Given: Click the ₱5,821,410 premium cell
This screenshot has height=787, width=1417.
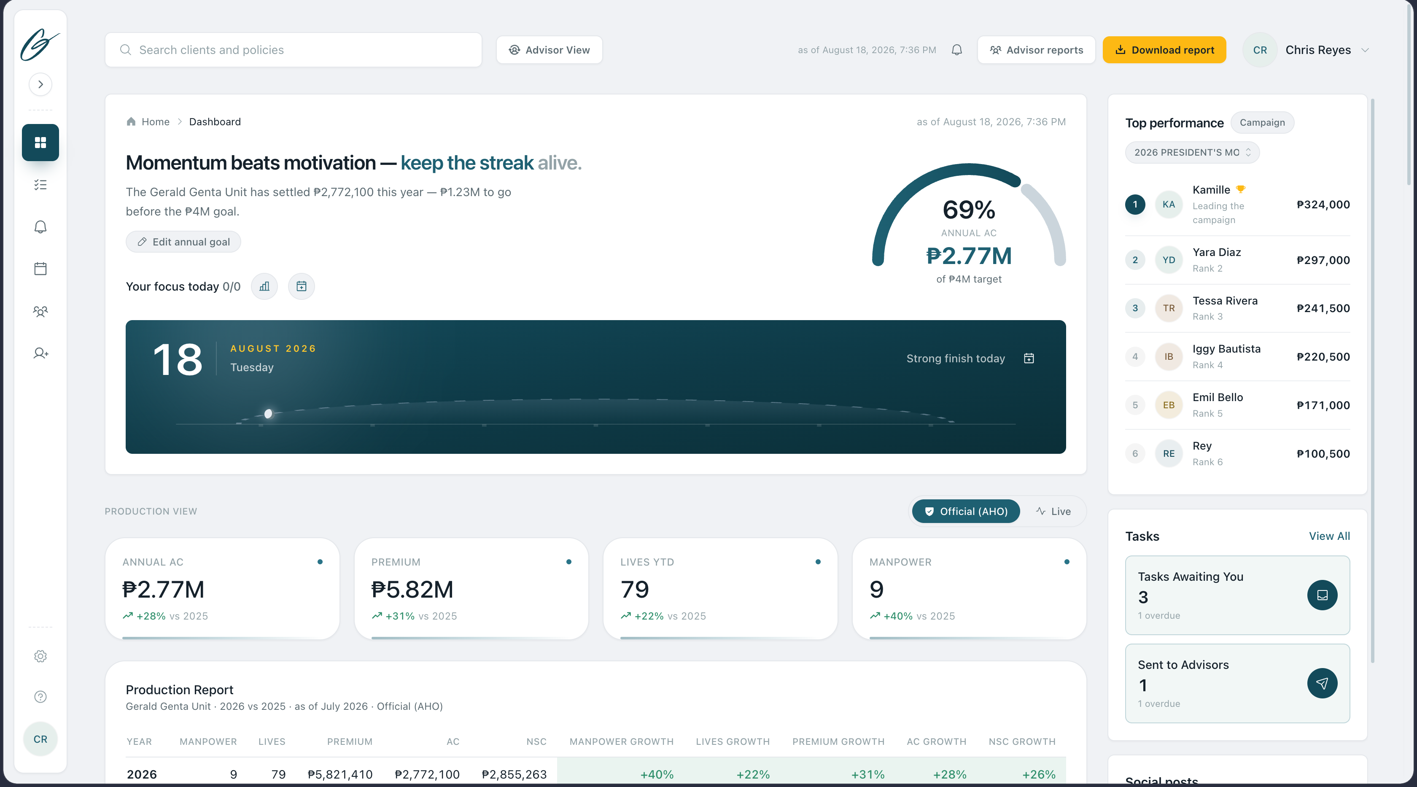Looking at the screenshot, I should click(340, 774).
